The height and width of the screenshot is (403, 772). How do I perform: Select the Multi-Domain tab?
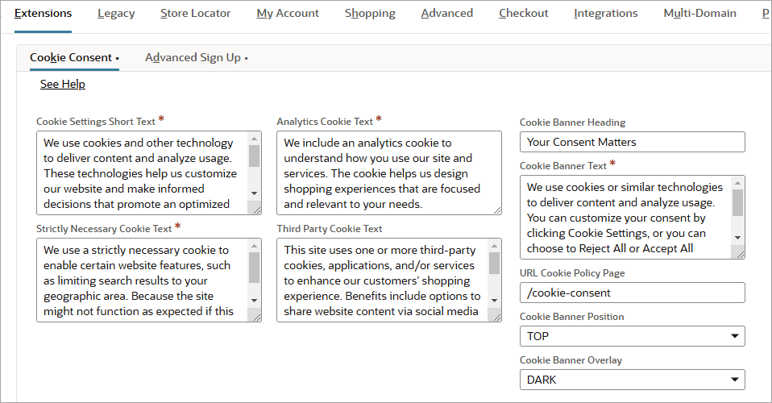700,14
